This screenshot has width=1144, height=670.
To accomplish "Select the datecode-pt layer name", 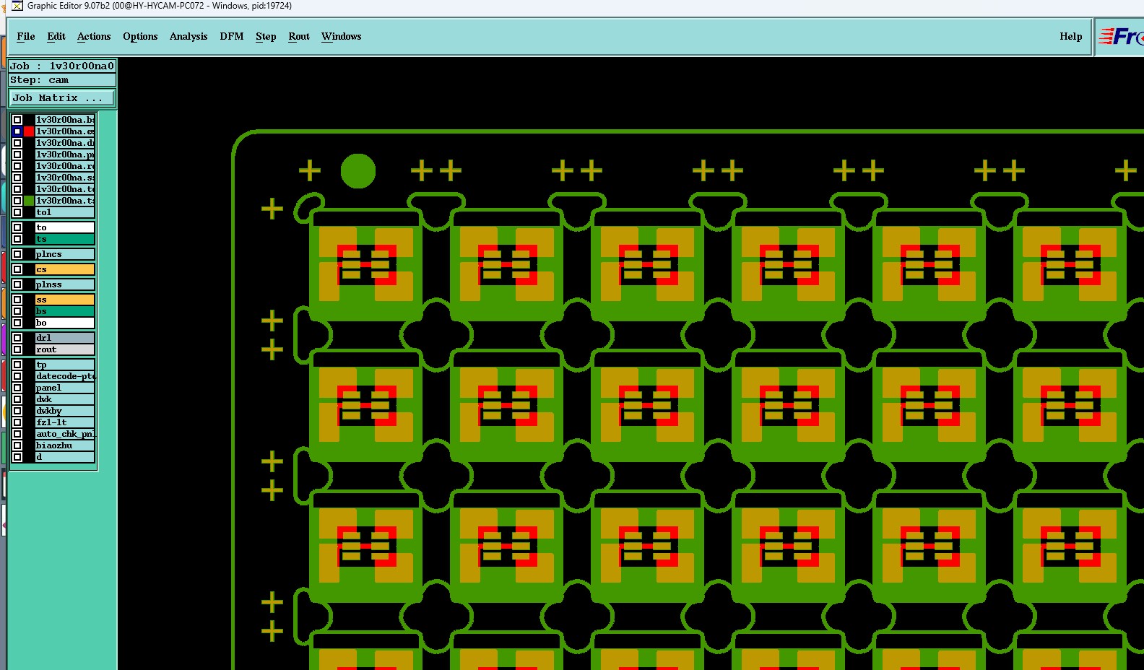I will (x=65, y=376).
